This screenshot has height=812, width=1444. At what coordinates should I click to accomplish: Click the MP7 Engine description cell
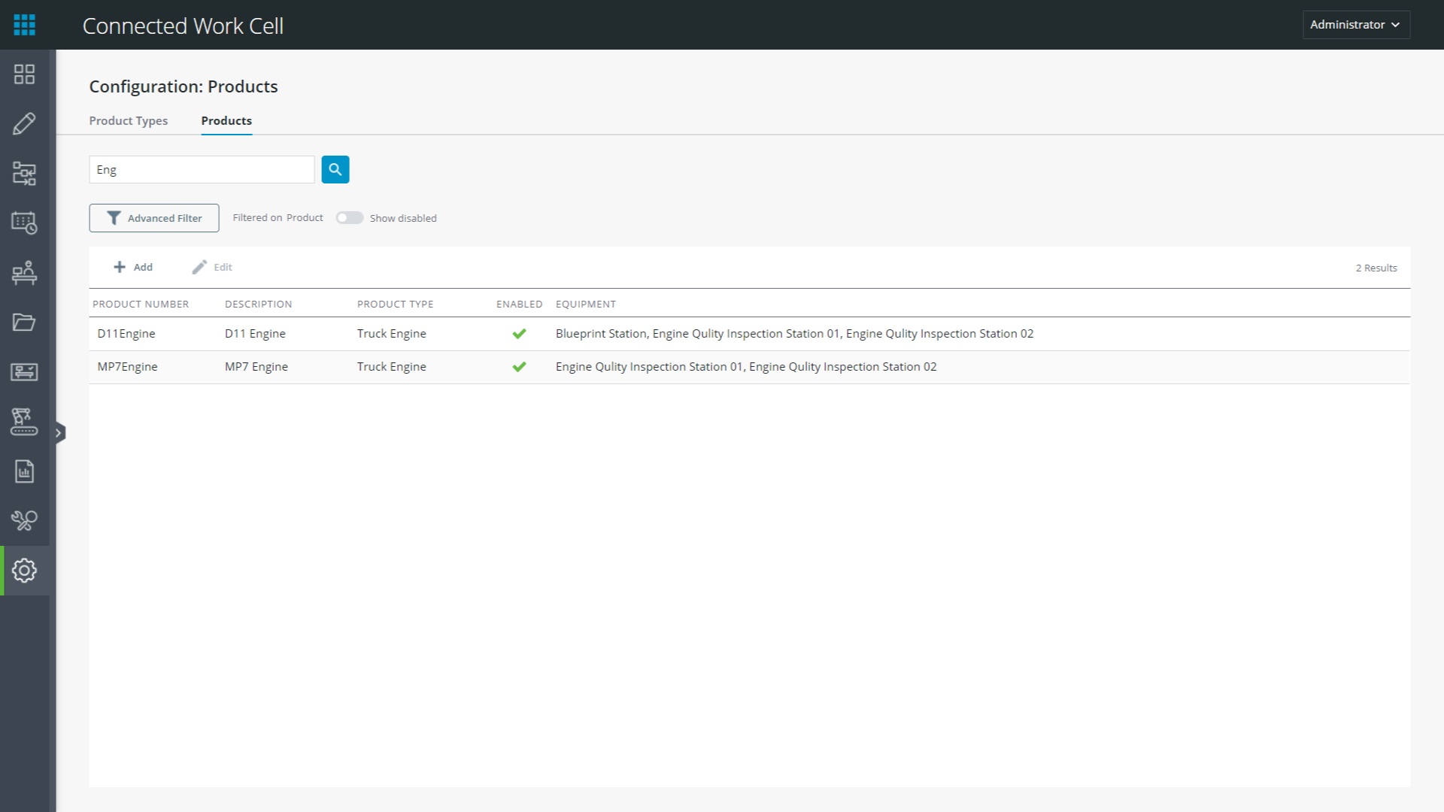[256, 367]
